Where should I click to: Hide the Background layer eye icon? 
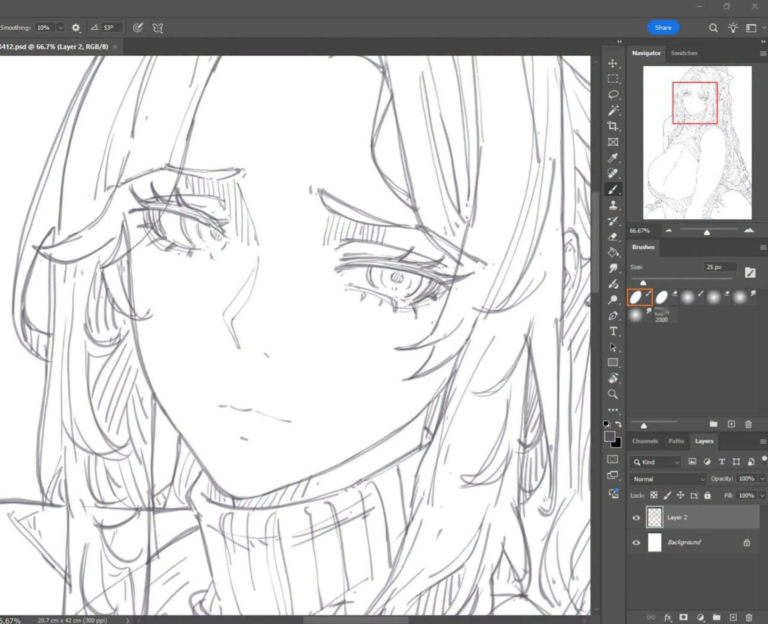(x=636, y=542)
